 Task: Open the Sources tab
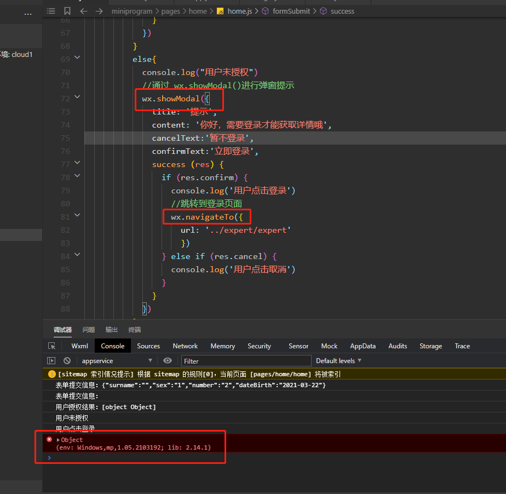pyautogui.click(x=148, y=346)
